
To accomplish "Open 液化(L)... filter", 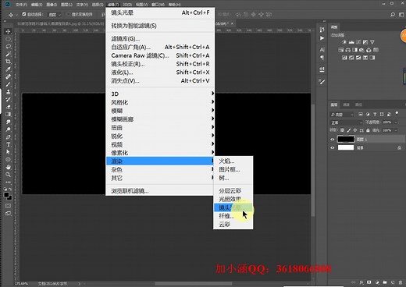I will click(160, 73).
